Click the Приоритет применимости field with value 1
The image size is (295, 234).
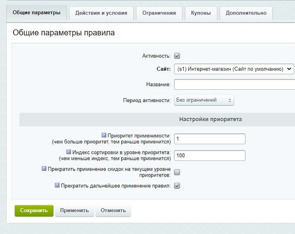[x=210, y=139]
